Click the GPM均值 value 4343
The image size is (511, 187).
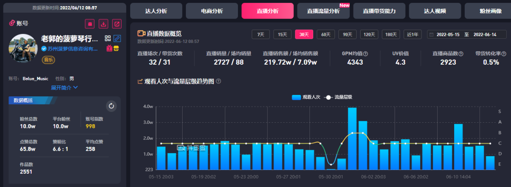[x=355, y=62]
